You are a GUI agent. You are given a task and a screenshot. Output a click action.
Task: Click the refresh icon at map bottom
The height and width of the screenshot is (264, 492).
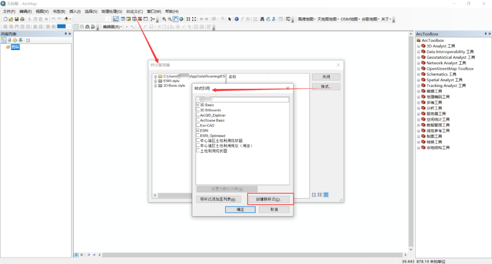click(89, 255)
